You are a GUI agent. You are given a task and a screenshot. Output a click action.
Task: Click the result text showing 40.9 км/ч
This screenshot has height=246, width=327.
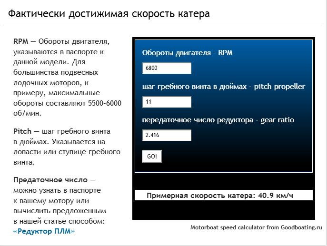pyautogui.click(x=276, y=196)
